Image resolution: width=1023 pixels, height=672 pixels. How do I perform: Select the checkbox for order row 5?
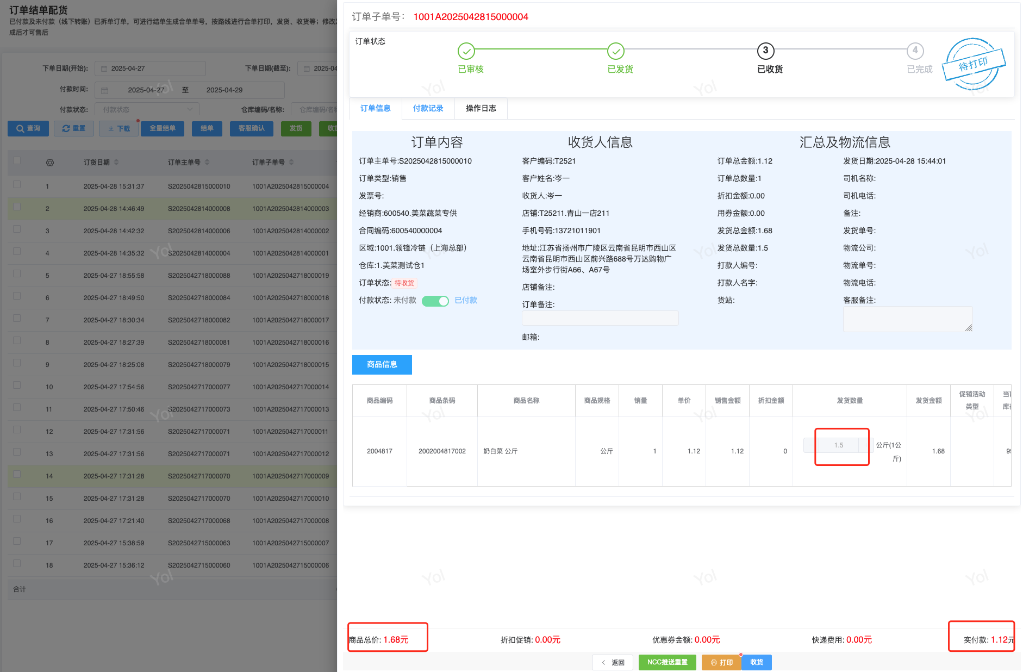(17, 274)
